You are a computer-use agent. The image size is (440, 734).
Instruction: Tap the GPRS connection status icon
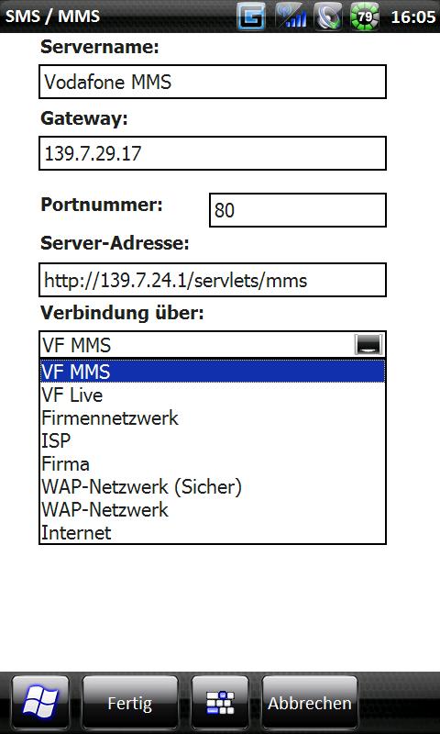tap(251, 17)
